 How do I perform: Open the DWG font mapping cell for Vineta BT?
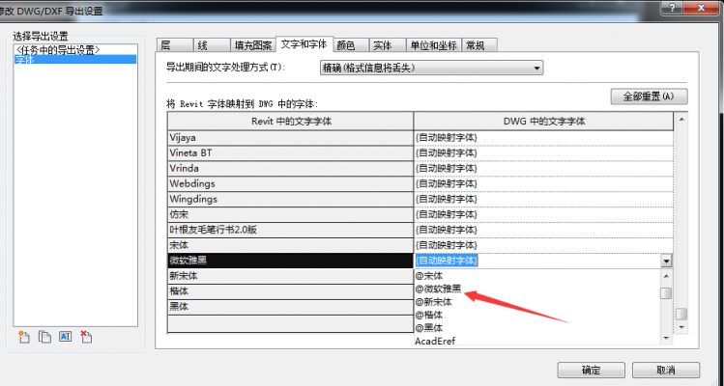(x=543, y=152)
